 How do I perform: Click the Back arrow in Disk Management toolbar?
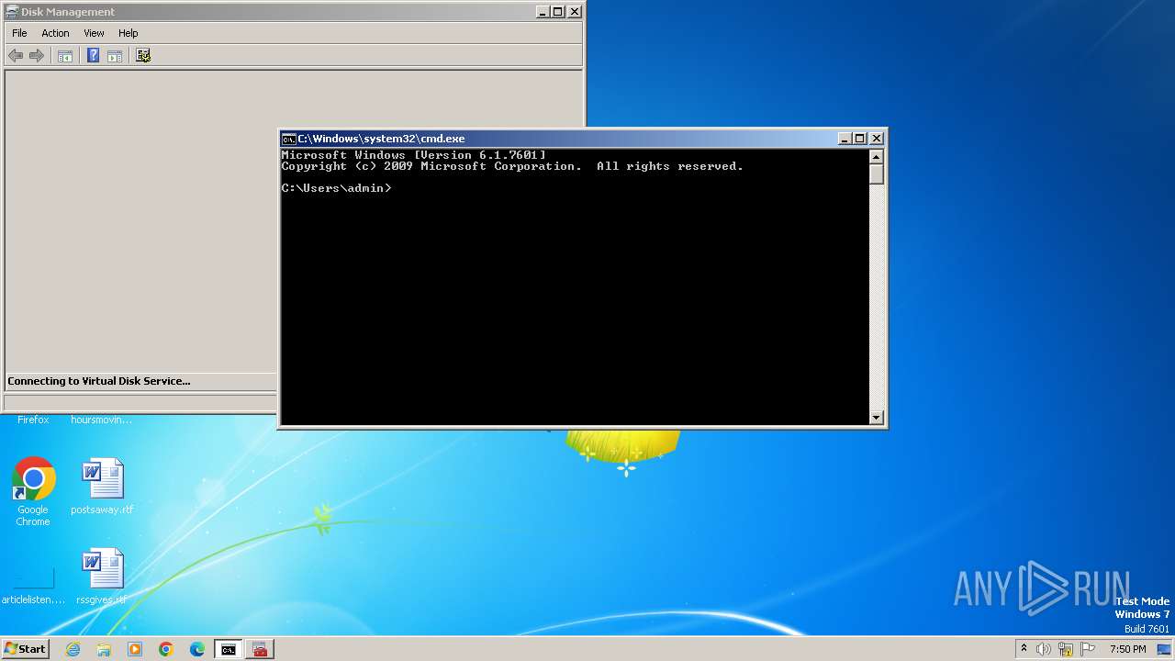16,56
